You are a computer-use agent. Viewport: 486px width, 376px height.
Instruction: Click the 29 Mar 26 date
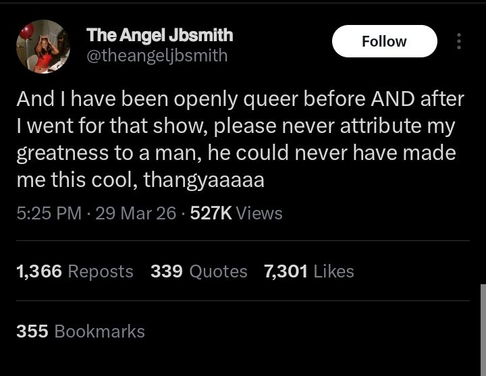pos(136,213)
